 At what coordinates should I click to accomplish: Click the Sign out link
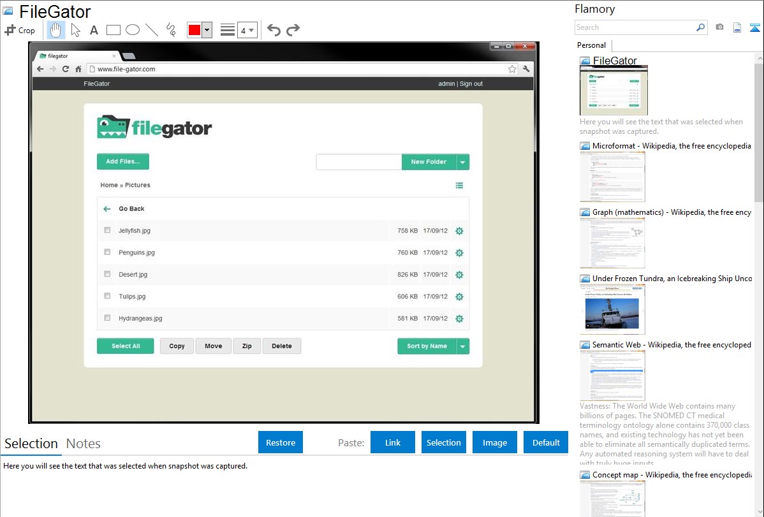[x=471, y=84]
